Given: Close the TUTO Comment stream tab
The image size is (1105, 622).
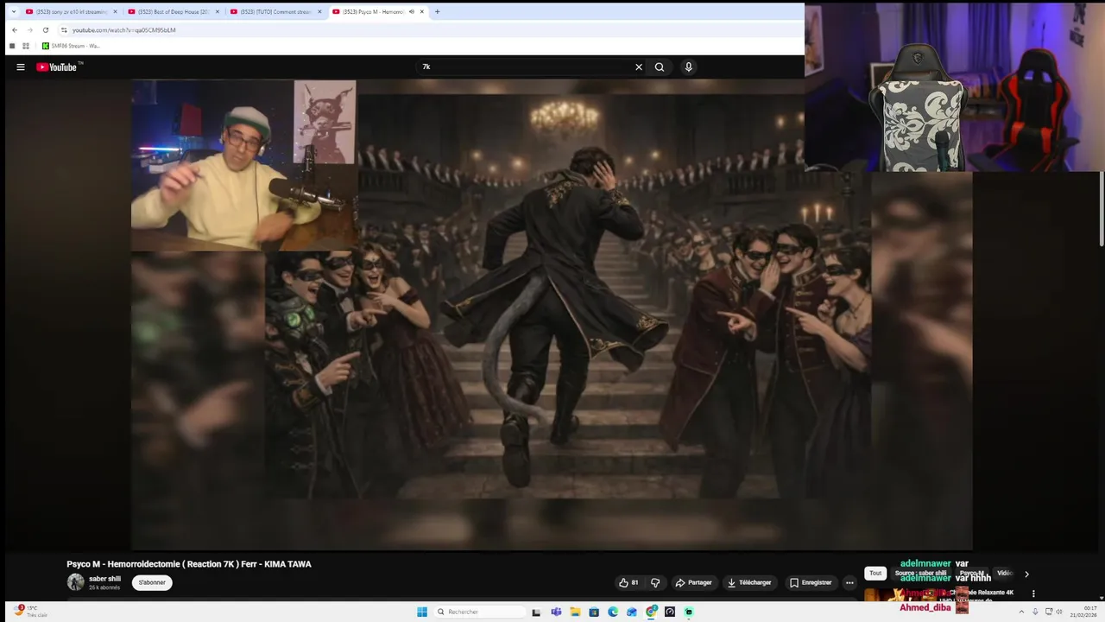Looking at the screenshot, I should [x=319, y=12].
